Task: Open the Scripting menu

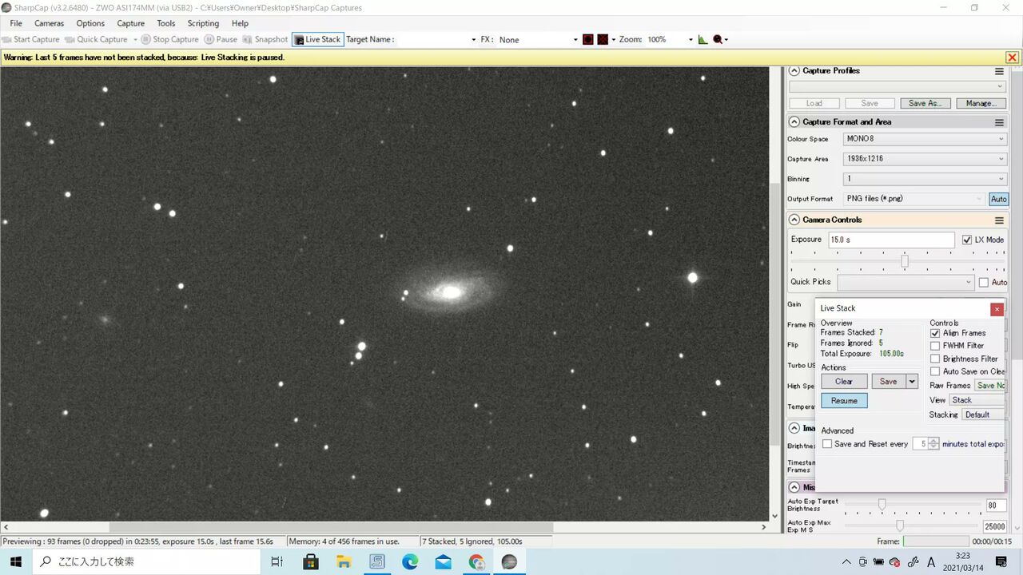Action: coord(203,23)
